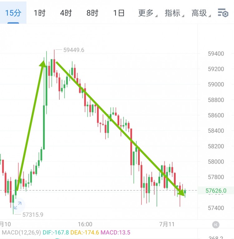Viewport: 234px width, 239px height.
Task: Click the 57400 price axis label
Action: [x=216, y=208]
